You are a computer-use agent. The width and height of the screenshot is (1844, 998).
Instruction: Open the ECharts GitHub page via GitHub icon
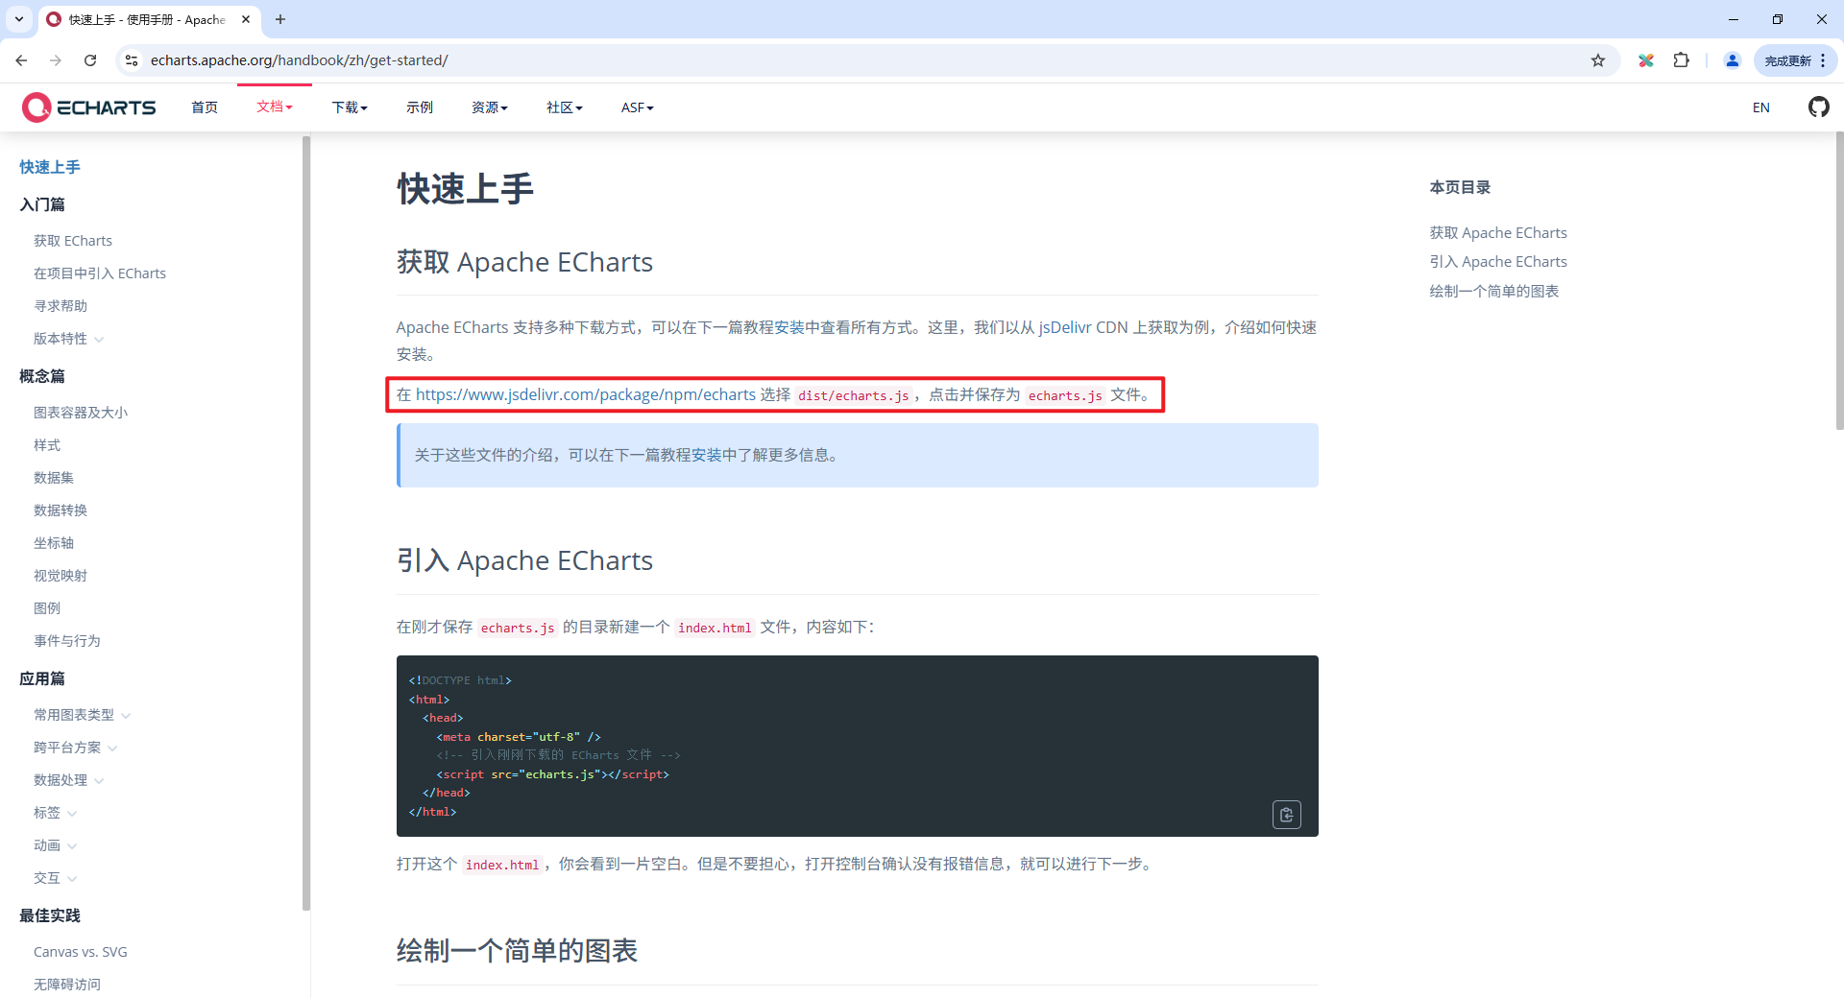tap(1818, 107)
